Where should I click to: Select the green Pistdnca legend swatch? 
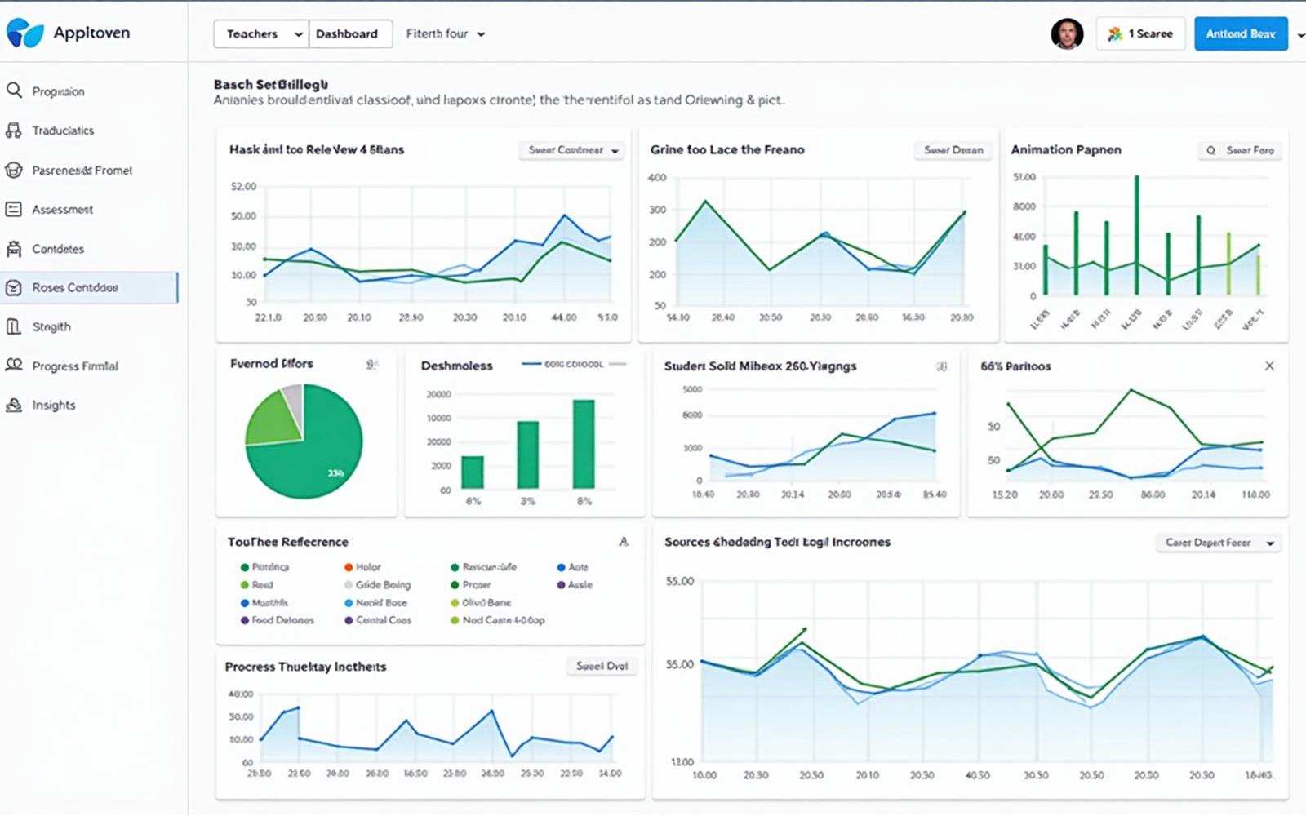(243, 566)
